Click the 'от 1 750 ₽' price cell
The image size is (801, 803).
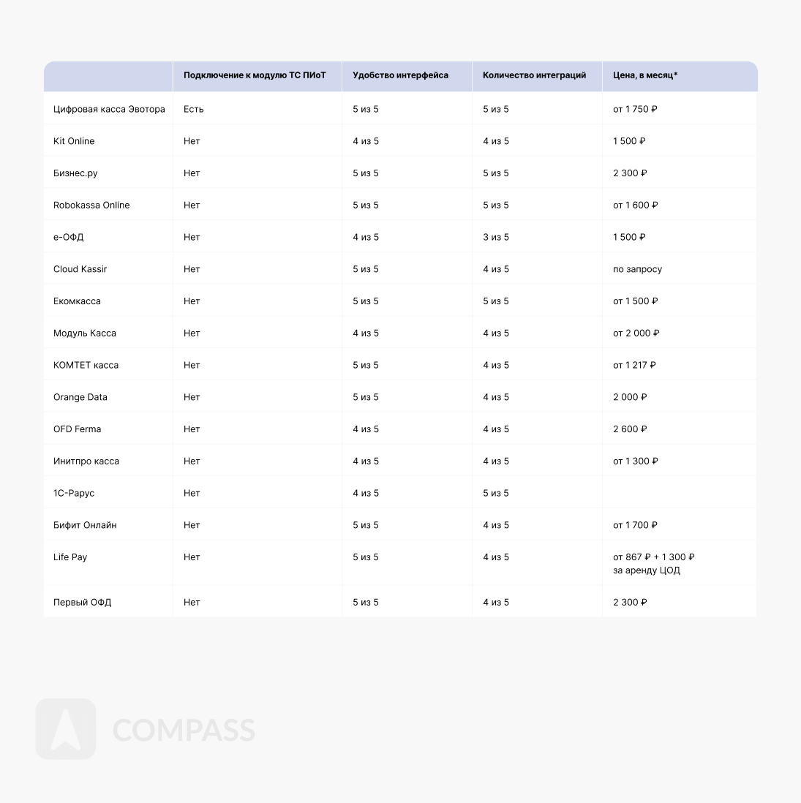coord(635,109)
